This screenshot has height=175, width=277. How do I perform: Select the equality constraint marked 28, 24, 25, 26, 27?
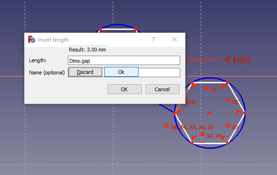pyautogui.click(x=189, y=126)
